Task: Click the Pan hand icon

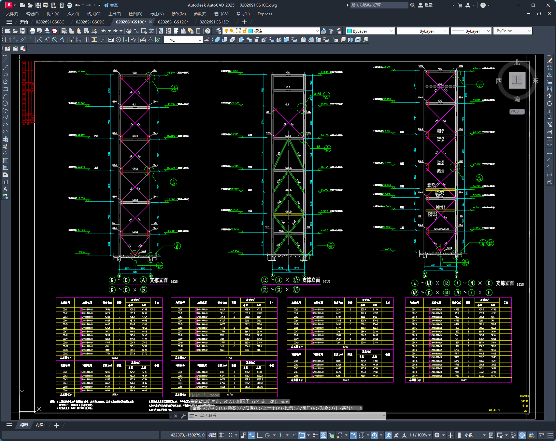Action: click(129, 31)
